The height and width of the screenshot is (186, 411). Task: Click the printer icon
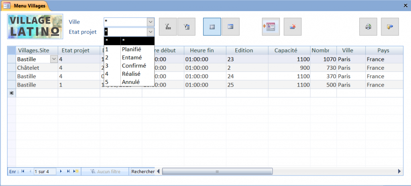pyautogui.click(x=368, y=27)
